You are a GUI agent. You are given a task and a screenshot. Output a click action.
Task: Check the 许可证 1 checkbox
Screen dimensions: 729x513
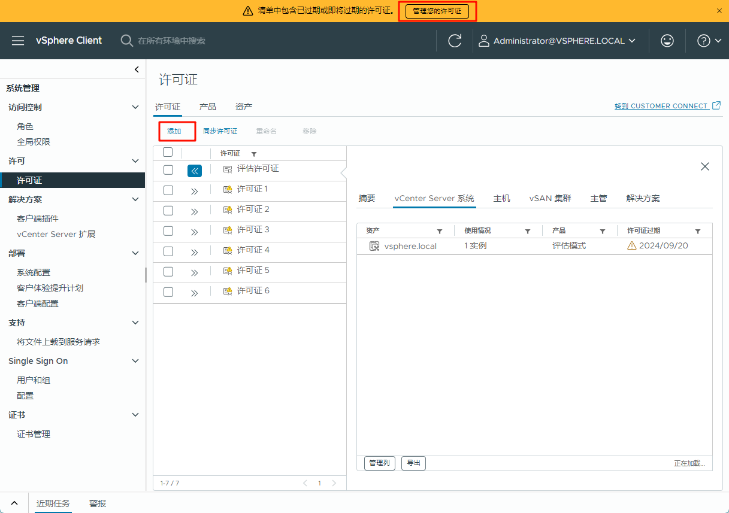(168, 190)
